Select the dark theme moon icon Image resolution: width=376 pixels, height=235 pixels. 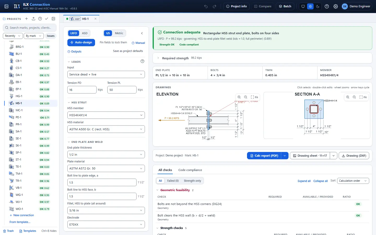pyautogui.click(x=318, y=6)
